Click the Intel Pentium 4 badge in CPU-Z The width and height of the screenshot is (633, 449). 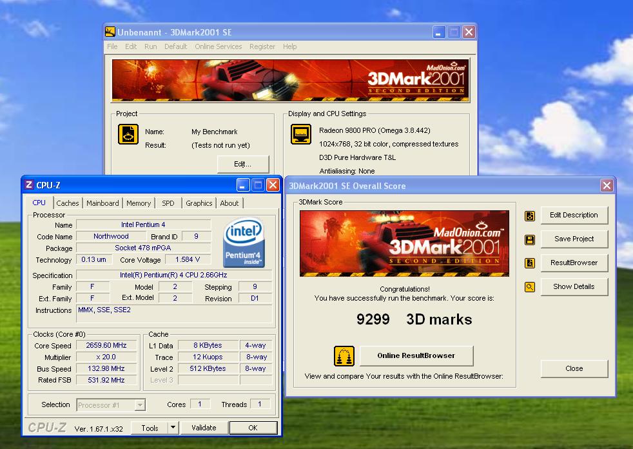click(244, 242)
